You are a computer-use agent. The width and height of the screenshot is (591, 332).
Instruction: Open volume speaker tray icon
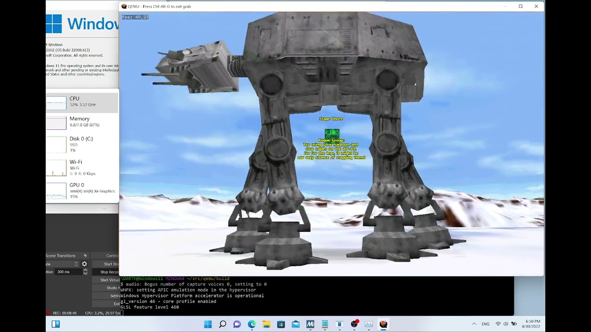click(506, 324)
